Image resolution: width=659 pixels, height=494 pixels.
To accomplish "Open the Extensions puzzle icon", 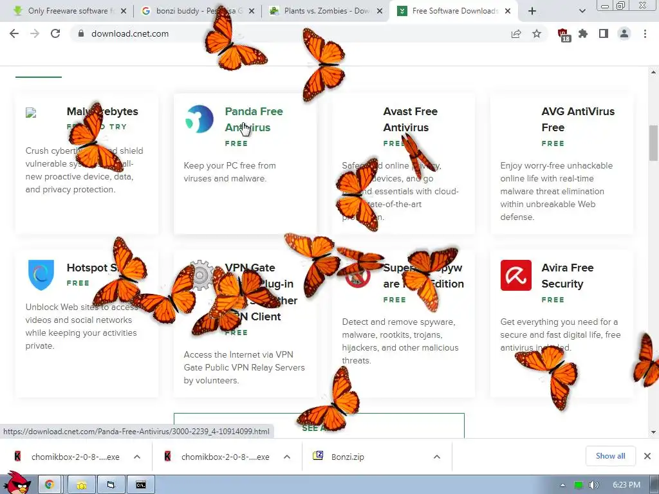I will 583,33.
